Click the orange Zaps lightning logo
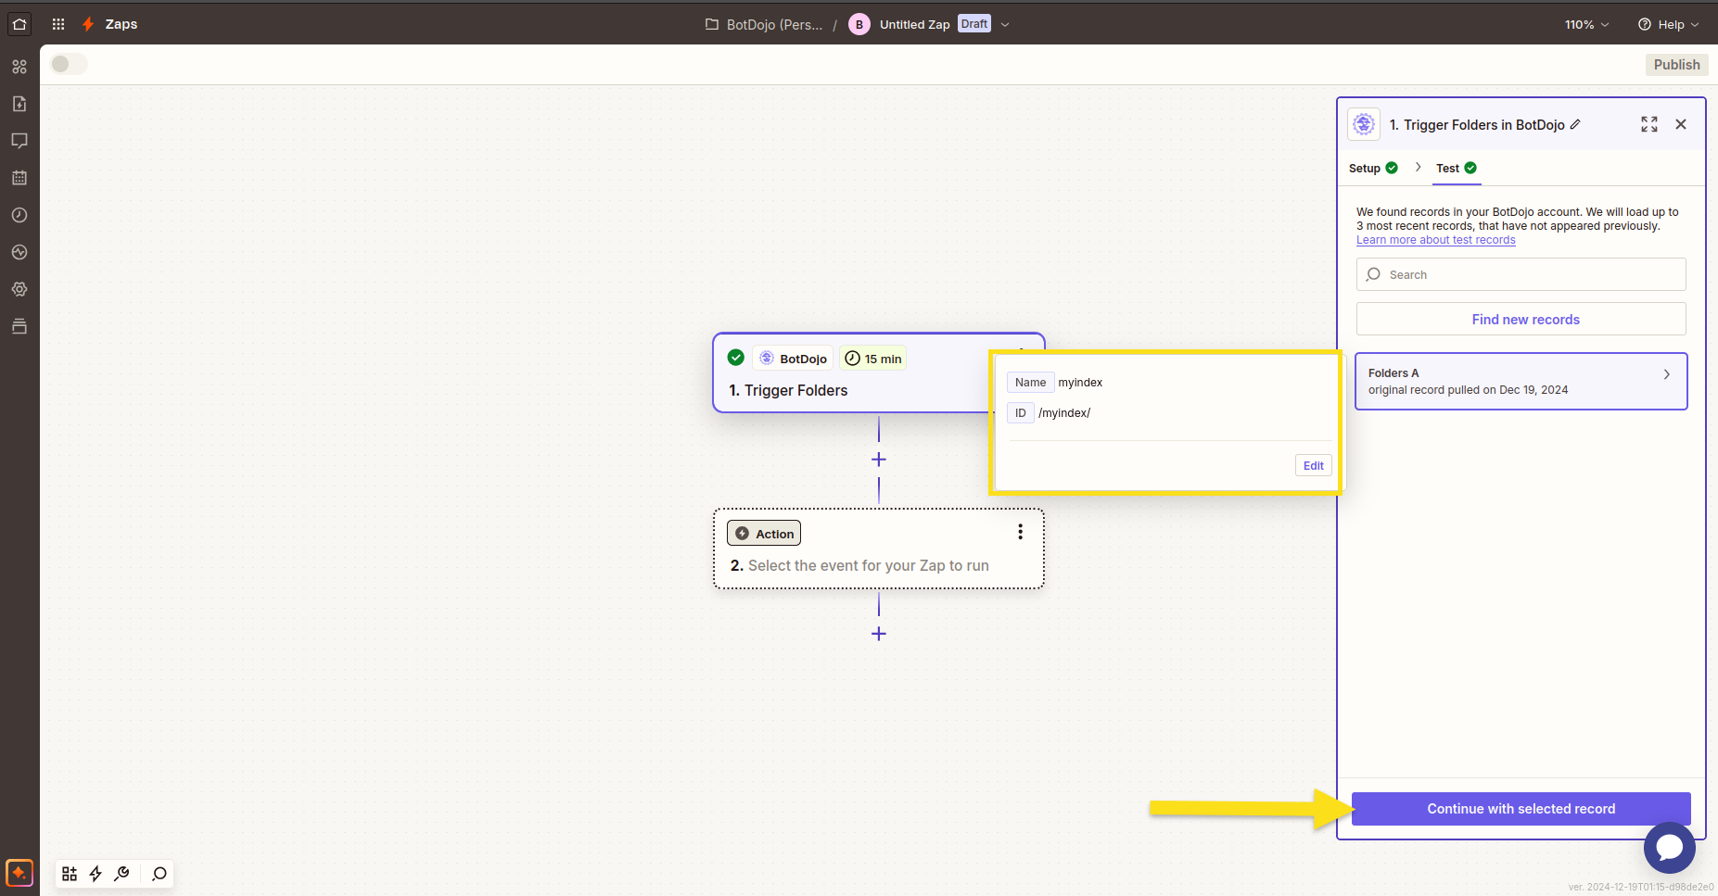Viewport: 1718px width, 896px height. [88, 24]
